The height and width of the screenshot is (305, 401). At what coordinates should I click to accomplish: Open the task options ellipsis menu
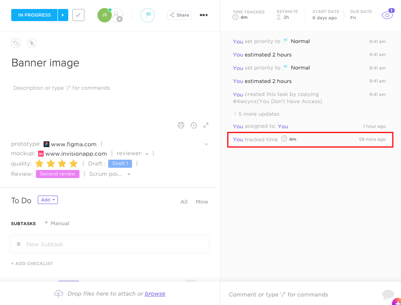coord(203,15)
